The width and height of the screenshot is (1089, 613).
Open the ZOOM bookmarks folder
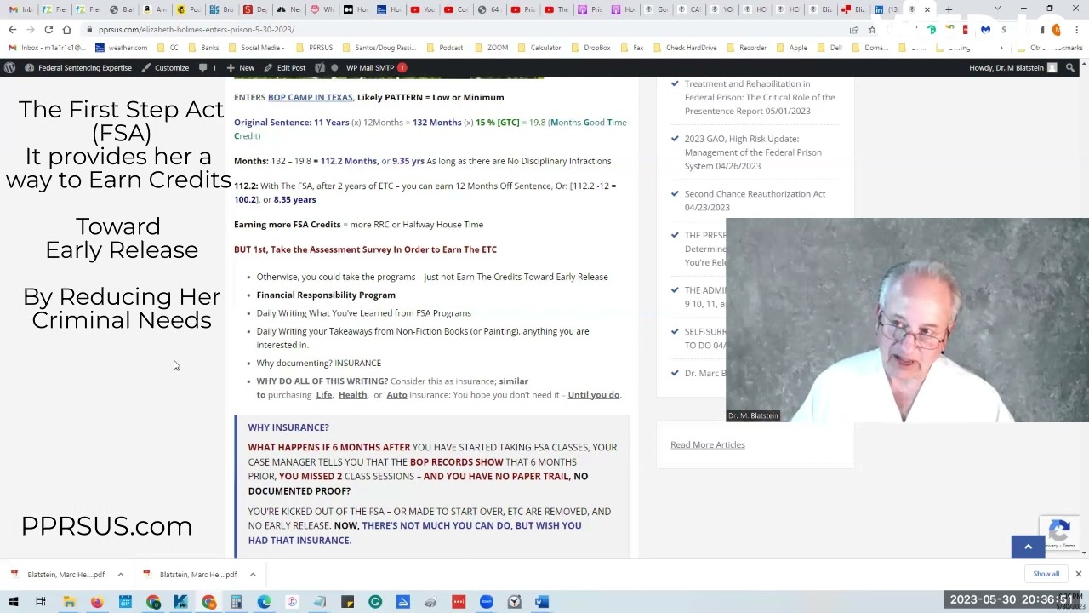coord(492,48)
